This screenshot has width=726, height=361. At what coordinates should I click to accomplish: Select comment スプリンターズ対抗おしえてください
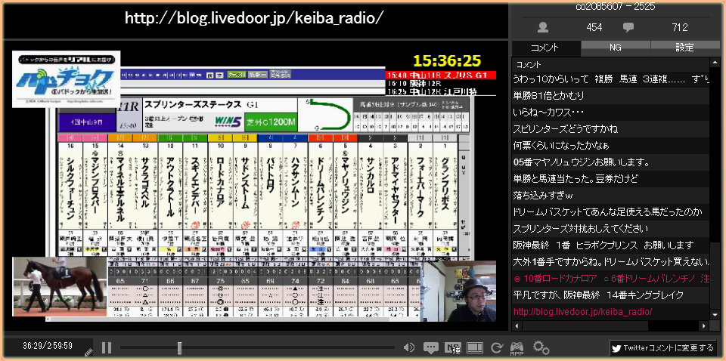[x=611, y=229]
